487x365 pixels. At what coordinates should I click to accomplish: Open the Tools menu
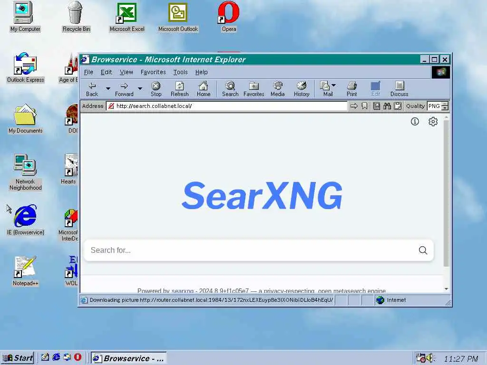(180, 72)
